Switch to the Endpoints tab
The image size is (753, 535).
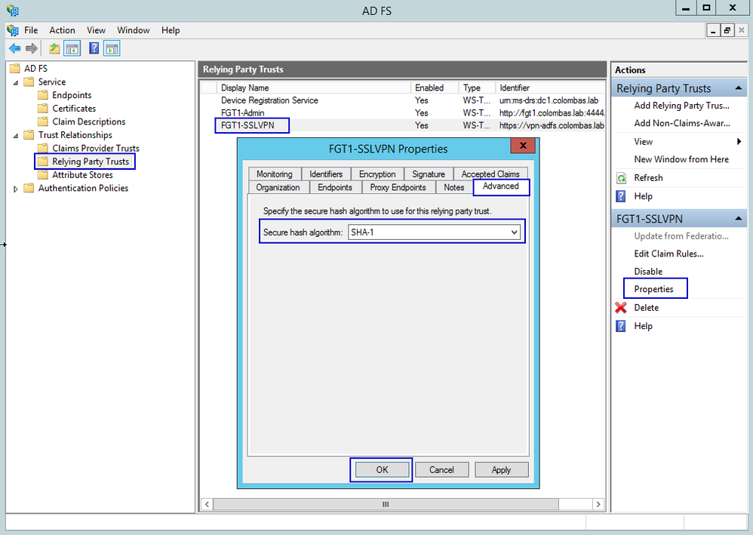click(x=334, y=188)
